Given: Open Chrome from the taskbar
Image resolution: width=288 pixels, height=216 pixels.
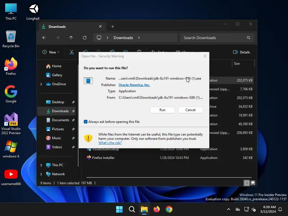Looking at the screenshot, I should [169, 209].
